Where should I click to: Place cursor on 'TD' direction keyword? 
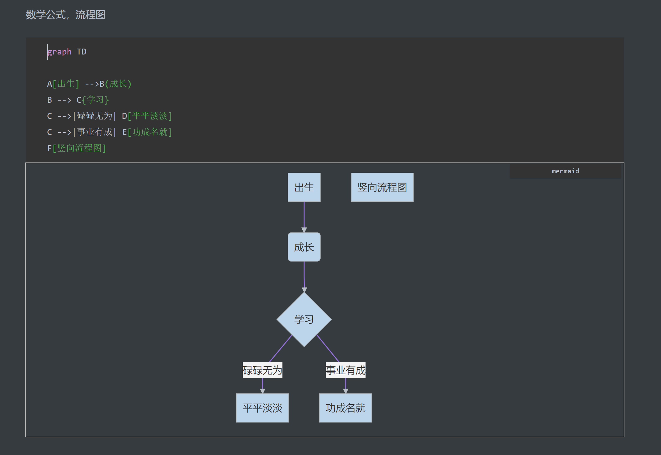82,52
